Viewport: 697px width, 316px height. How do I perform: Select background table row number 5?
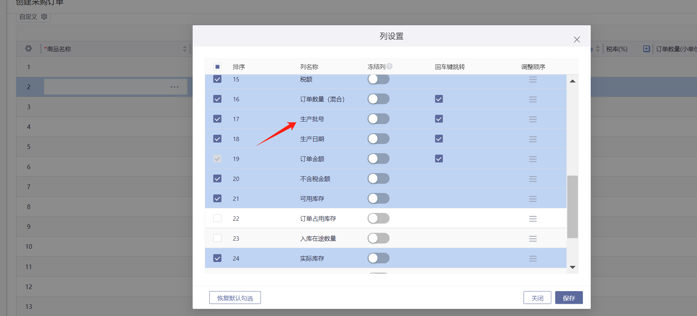click(x=29, y=146)
